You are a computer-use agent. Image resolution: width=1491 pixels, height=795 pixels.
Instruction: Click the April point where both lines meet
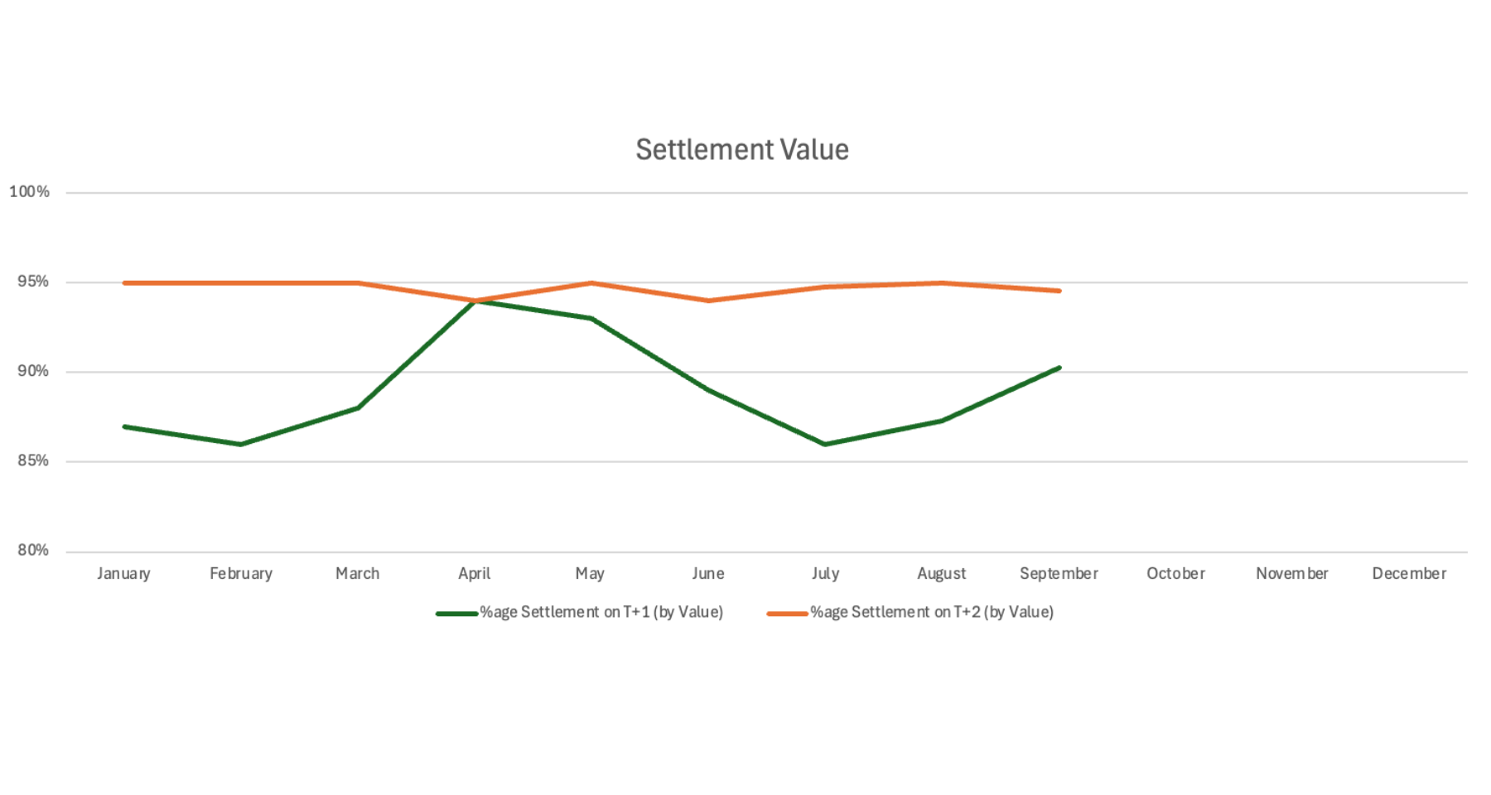475,301
